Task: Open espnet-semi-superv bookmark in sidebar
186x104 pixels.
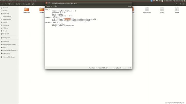Action: (9, 44)
